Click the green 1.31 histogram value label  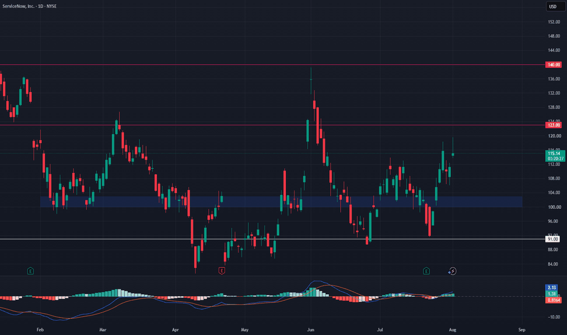(551, 294)
